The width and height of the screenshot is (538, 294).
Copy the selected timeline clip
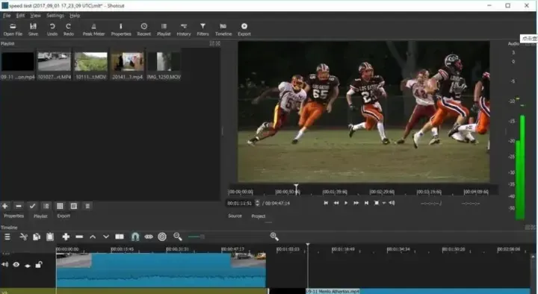click(37, 237)
